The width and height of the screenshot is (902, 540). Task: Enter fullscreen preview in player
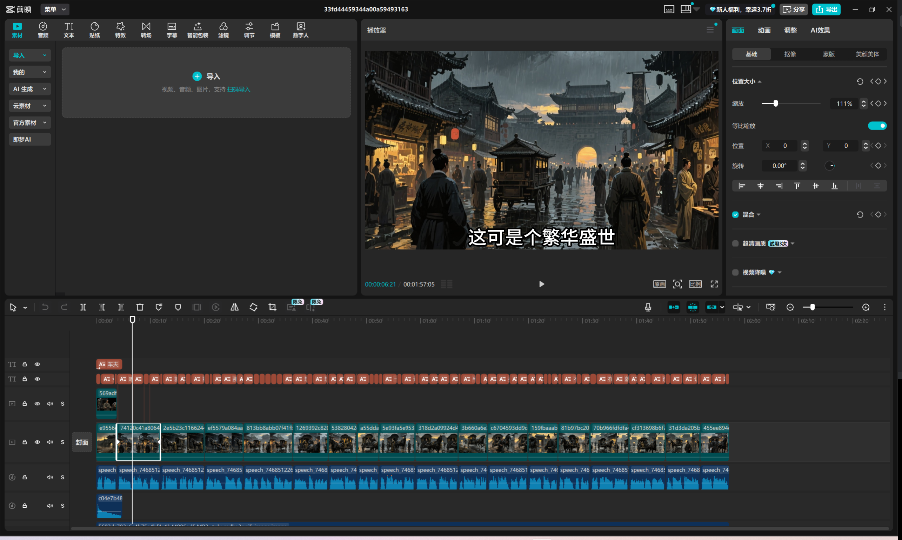click(x=714, y=284)
